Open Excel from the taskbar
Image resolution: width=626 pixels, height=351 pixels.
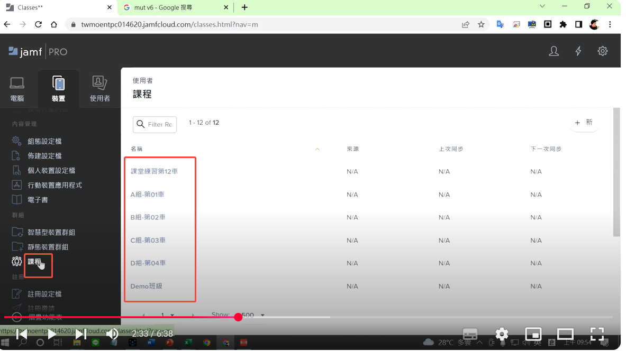[x=188, y=343]
